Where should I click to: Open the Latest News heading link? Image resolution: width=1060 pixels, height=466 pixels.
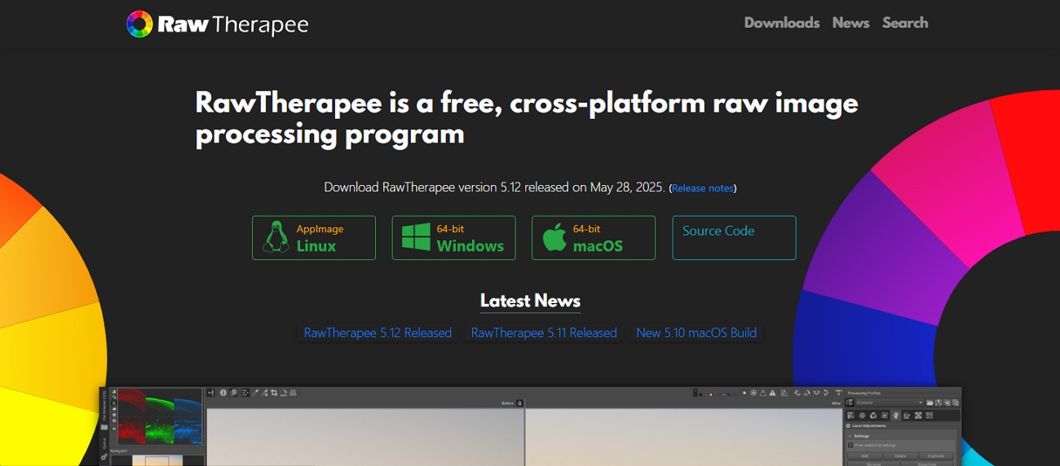click(530, 301)
